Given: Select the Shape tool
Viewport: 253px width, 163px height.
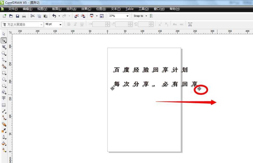Looking at the screenshot, I should [x=4, y=40].
